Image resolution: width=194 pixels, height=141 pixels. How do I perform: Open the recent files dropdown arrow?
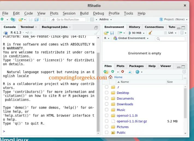pyautogui.click(x=25, y=20)
